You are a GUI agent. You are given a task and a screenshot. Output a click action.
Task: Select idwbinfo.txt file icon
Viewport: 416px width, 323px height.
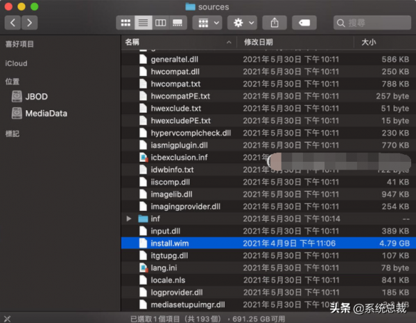coord(143,169)
